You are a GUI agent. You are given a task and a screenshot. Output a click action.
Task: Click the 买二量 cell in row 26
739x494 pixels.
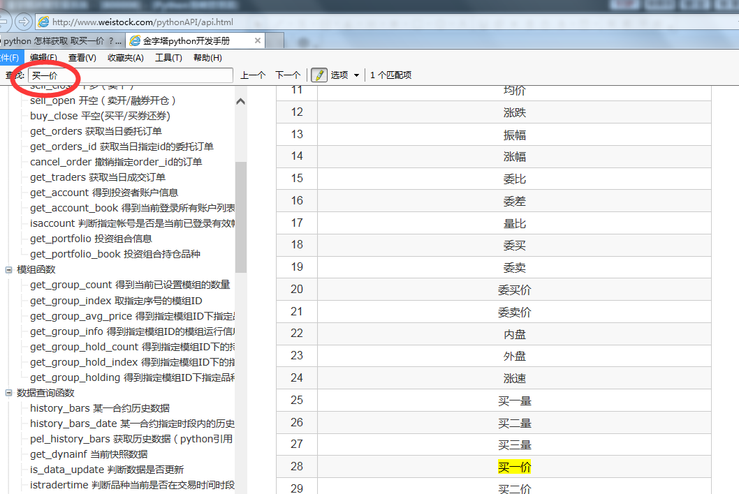[x=514, y=423]
